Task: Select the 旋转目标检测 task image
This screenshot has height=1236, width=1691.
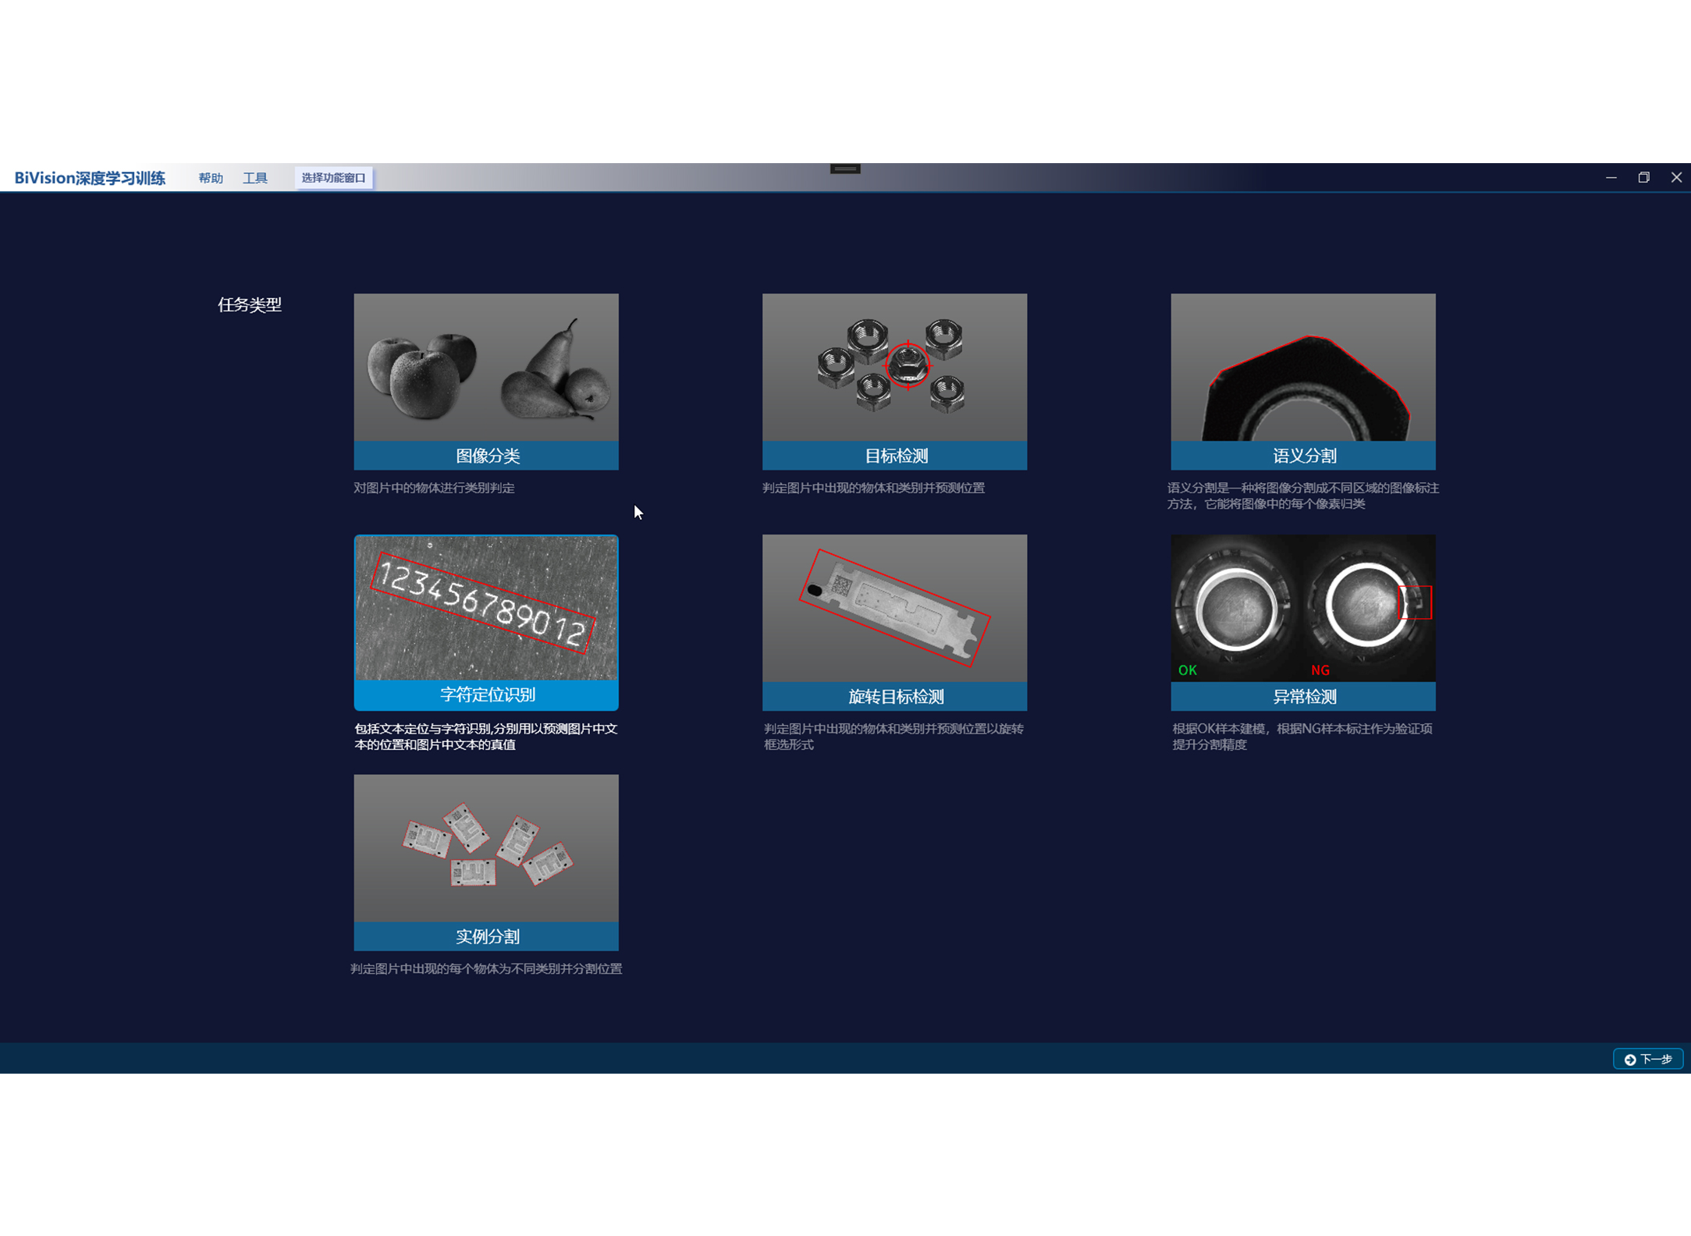Action: click(x=894, y=608)
